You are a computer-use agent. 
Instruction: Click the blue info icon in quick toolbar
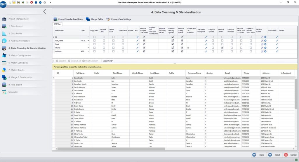pos(40,2)
